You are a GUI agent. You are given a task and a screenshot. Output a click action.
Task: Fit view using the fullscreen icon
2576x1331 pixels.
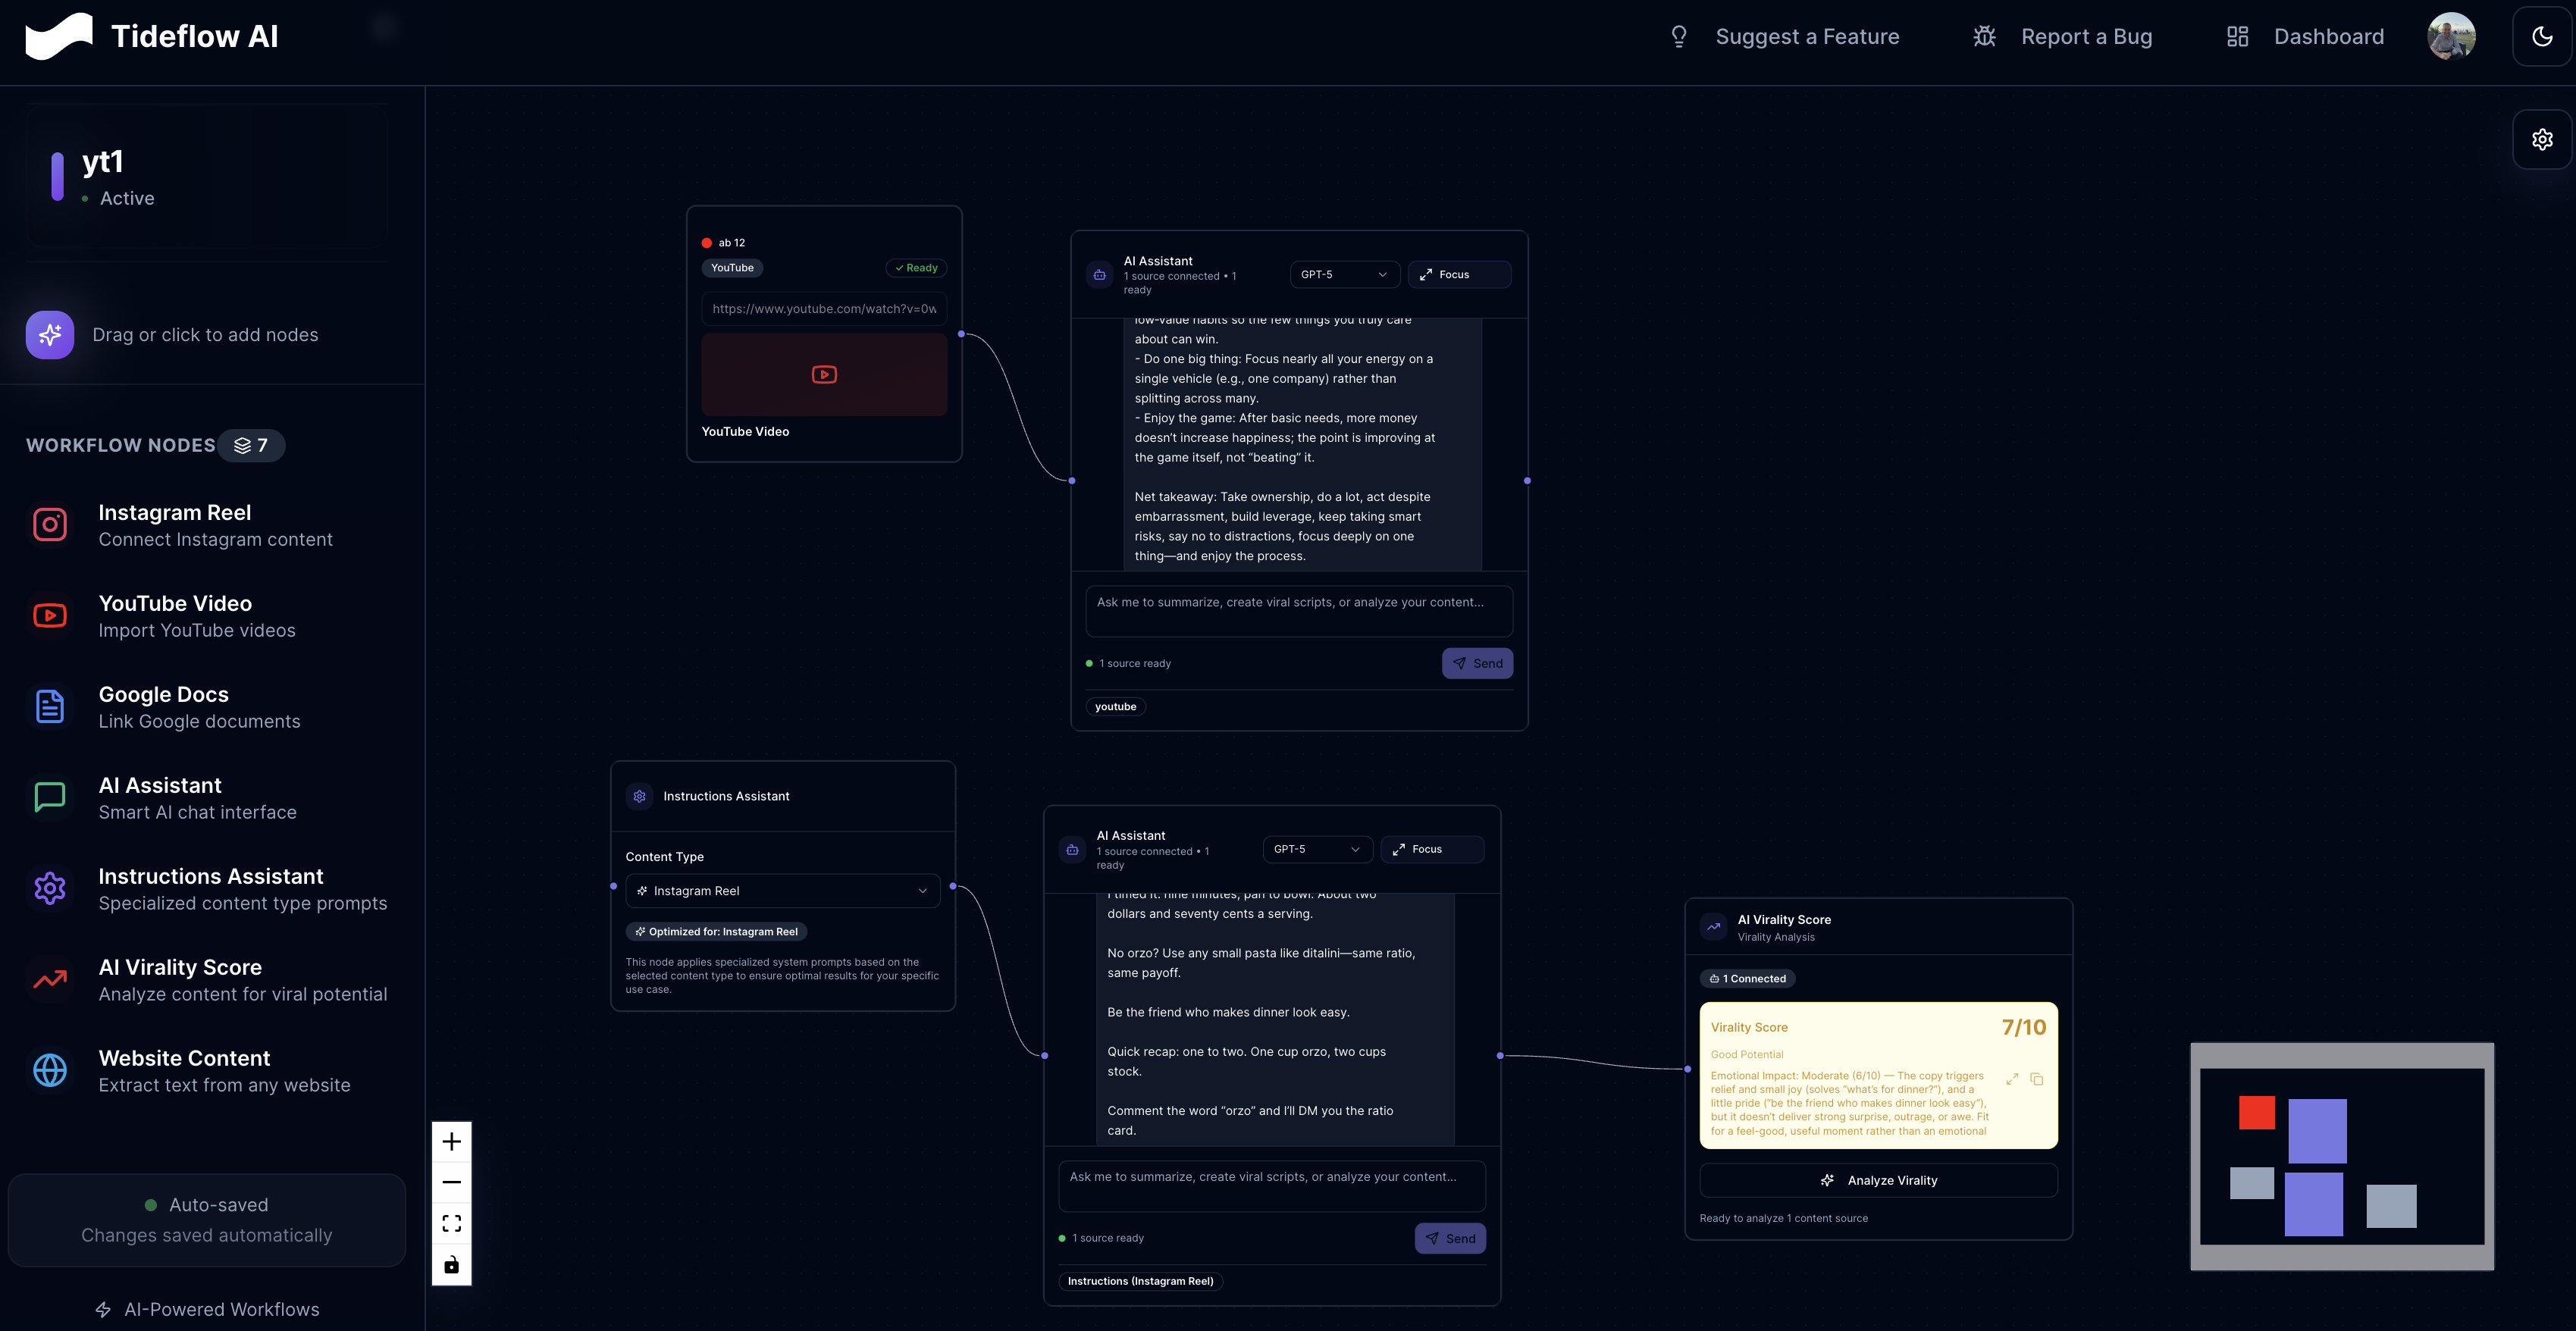point(452,1224)
